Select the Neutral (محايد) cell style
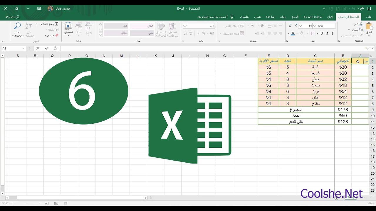This screenshot has height=211, width=376. [x=116, y=33]
